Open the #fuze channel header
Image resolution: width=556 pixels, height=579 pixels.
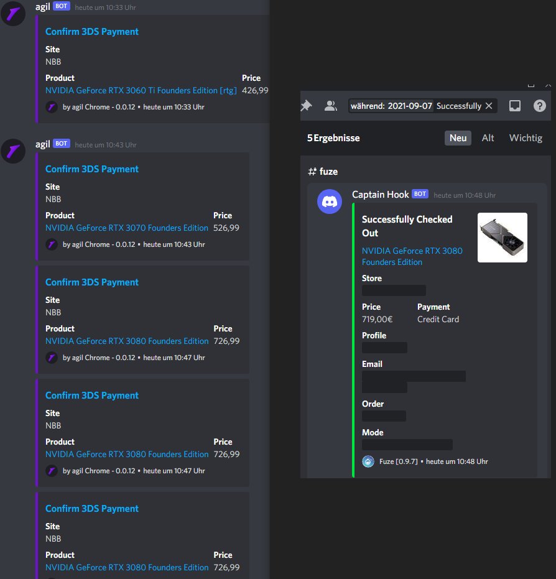coord(323,172)
